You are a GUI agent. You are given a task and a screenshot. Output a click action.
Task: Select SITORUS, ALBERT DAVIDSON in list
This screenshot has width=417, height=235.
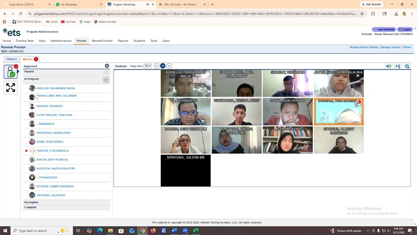pyautogui.click(x=55, y=186)
